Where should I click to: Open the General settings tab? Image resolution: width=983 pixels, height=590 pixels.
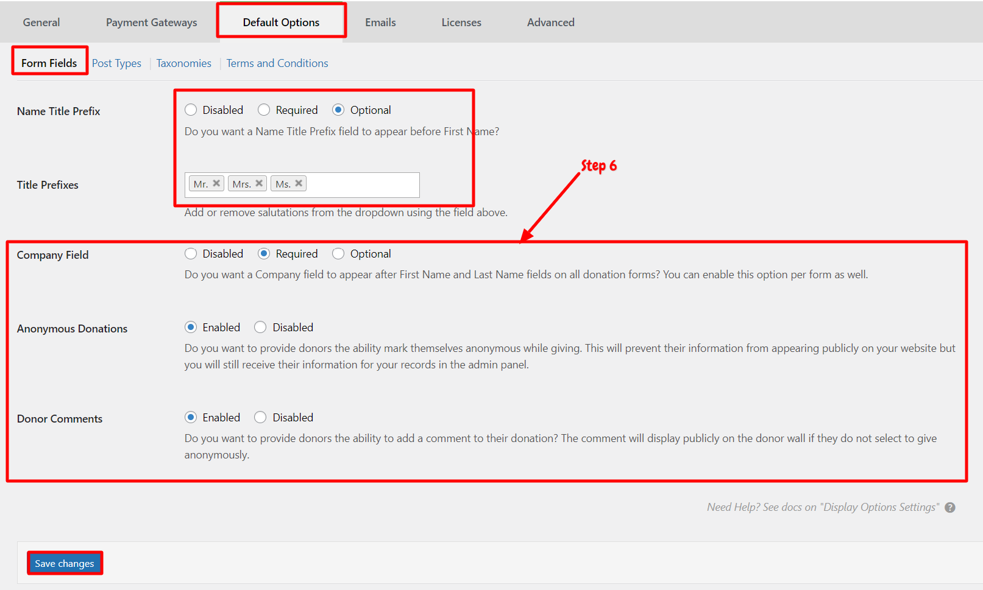pos(41,23)
